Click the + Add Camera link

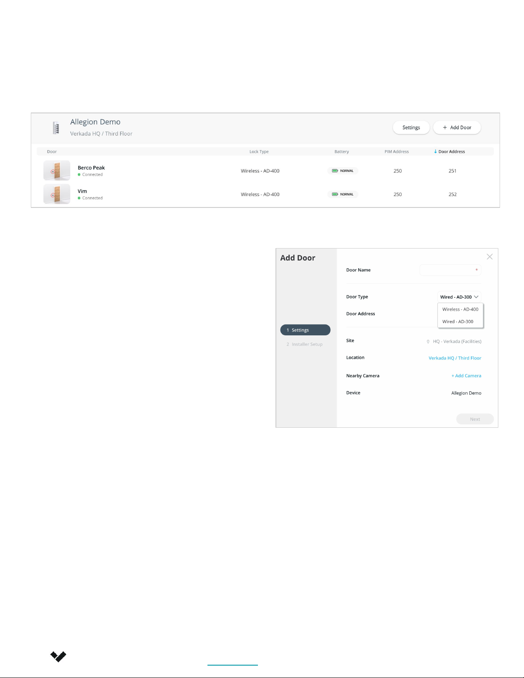466,376
